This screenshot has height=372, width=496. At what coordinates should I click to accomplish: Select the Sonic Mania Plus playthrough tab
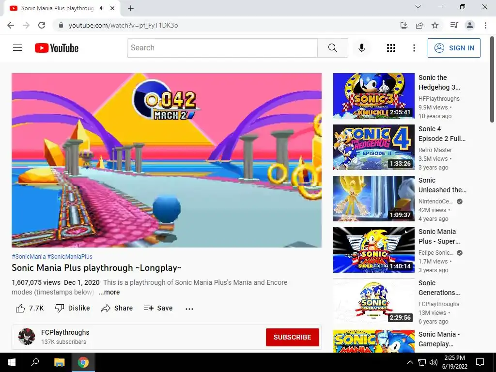click(x=62, y=8)
